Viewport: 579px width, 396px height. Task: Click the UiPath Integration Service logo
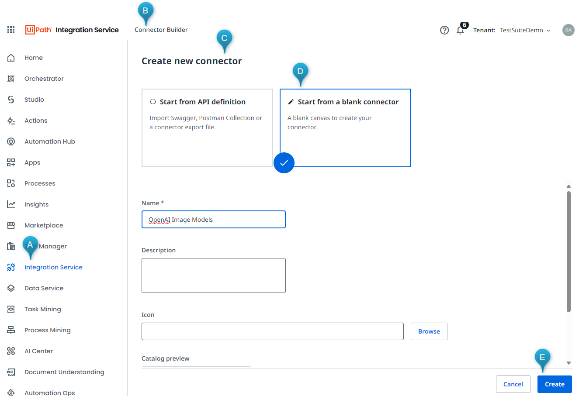tap(72, 30)
